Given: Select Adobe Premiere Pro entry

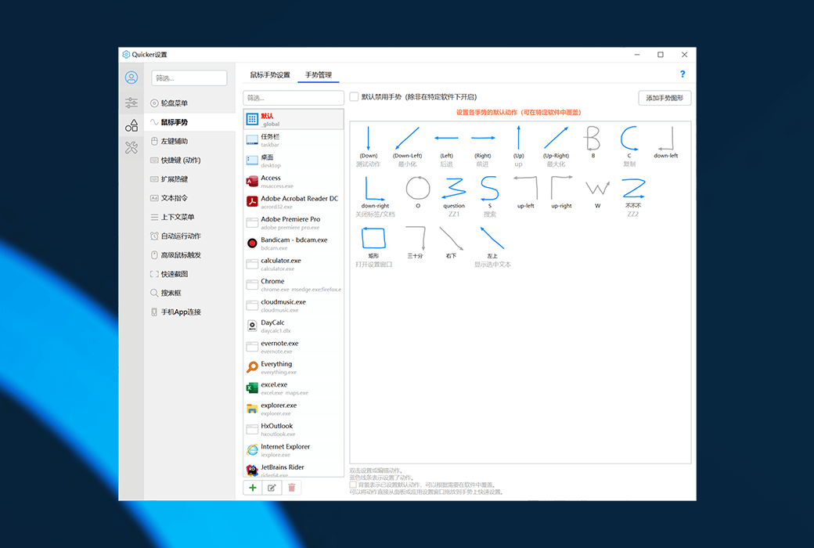Looking at the screenshot, I should point(294,223).
